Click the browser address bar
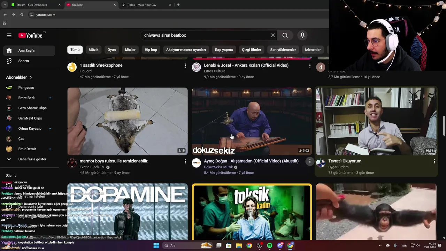The width and height of the screenshot is (446, 251). [x=178, y=15]
